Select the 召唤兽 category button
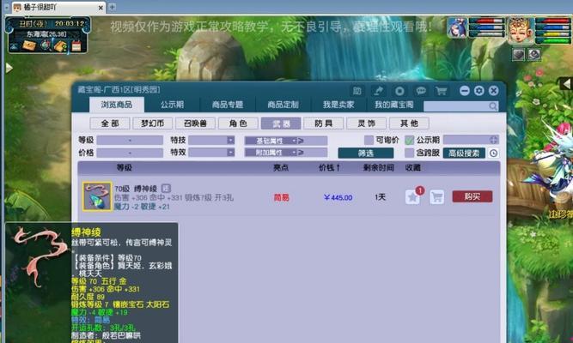573x343 pixels. tap(195, 123)
